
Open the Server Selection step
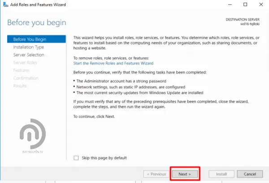pos(29,55)
